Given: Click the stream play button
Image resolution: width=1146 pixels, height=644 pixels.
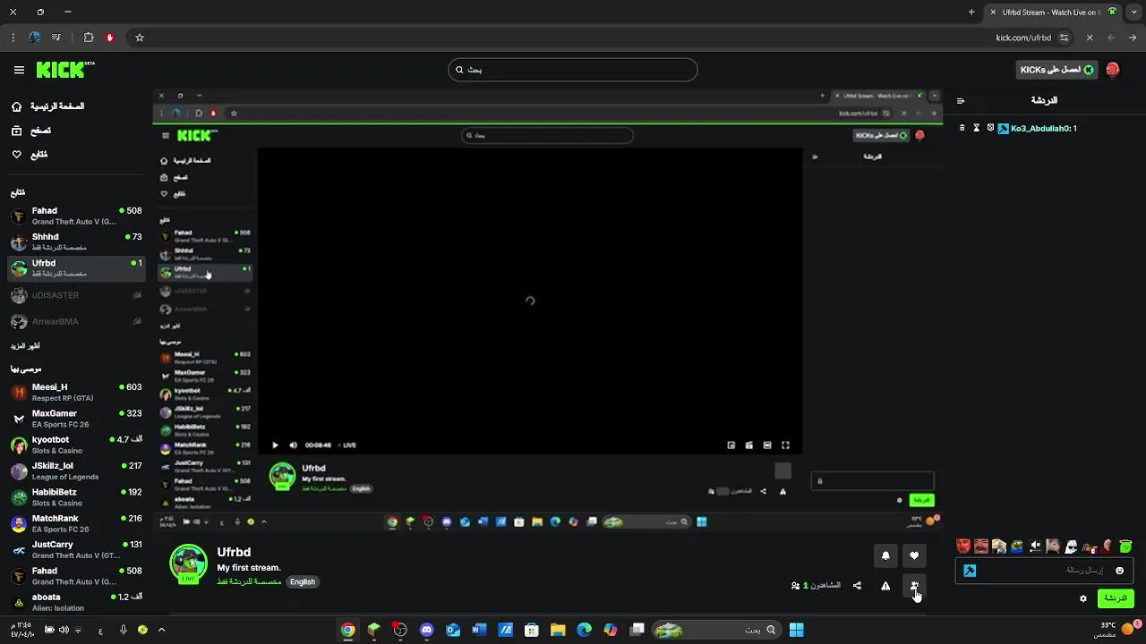Looking at the screenshot, I should tap(275, 445).
